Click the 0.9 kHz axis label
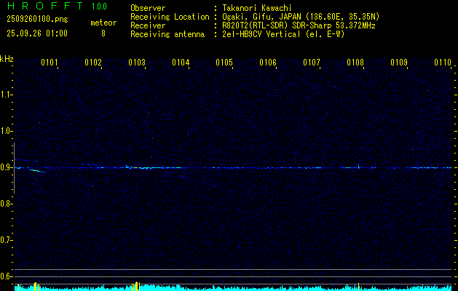 (x=6, y=167)
